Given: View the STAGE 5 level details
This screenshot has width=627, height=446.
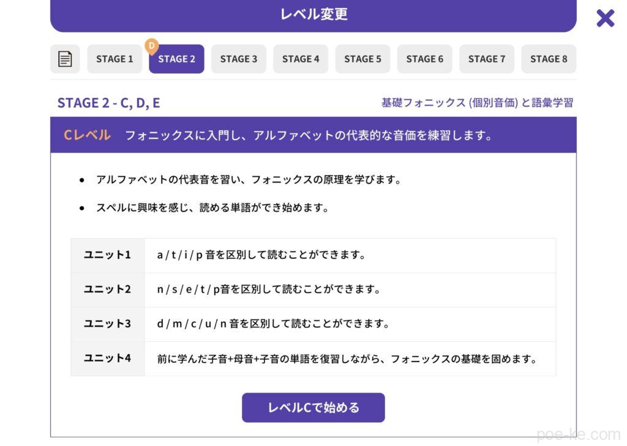Looking at the screenshot, I should tap(362, 59).
